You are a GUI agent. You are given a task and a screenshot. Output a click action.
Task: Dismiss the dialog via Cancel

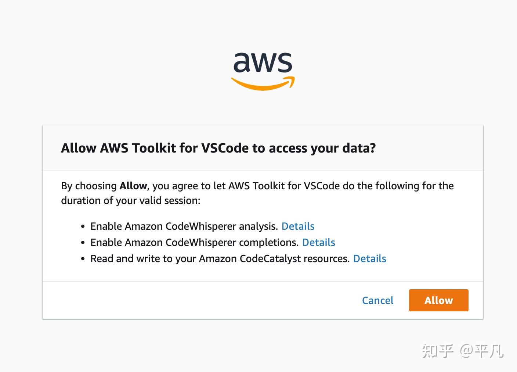(x=377, y=300)
